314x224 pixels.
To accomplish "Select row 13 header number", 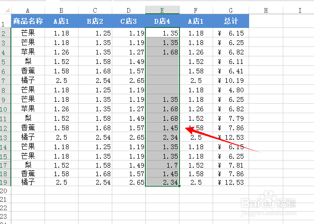I will [x=5, y=137].
